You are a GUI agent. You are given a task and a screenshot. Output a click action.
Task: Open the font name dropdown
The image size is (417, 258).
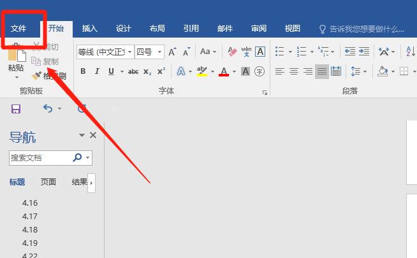(x=130, y=51)
